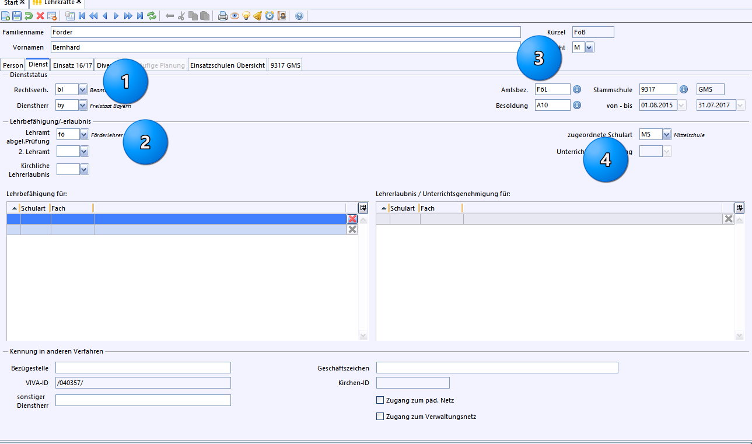Enable Zugang zum Verwaltungsnetz checkbox
Screen dimensions: 752x444
(380, 417)
